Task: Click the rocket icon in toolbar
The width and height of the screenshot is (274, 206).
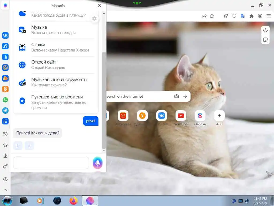Action: (x=226, y=16)
